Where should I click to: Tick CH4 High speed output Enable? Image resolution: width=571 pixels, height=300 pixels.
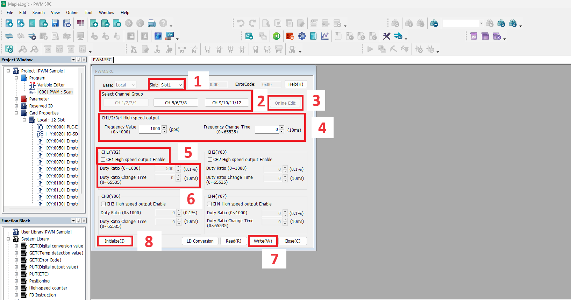209,204
